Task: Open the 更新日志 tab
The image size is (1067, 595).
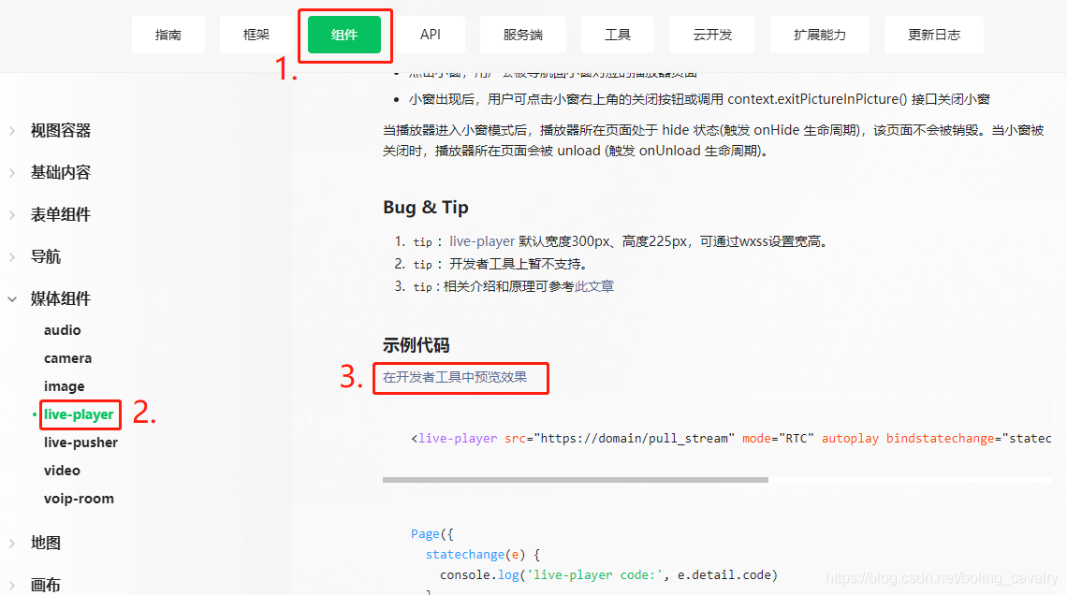Action: tap(934, 35)
